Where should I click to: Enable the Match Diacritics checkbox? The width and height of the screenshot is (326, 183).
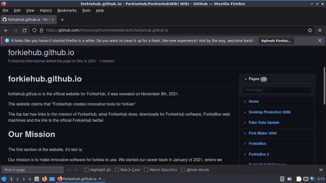click(x=146, y=170)
